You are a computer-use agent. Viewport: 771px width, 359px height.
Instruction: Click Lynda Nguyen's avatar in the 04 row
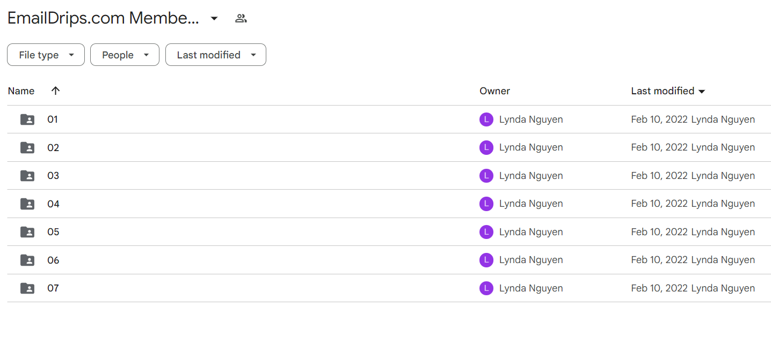pos(486,204)
